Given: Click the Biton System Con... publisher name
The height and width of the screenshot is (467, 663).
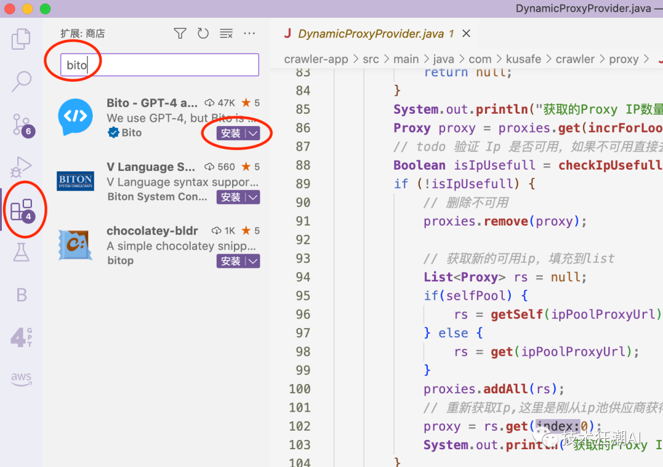Looking at the screenshot, I should [157, 197].
